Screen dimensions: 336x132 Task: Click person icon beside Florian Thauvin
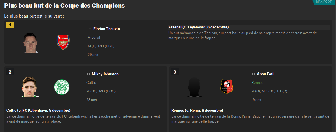tap(90, 29)
